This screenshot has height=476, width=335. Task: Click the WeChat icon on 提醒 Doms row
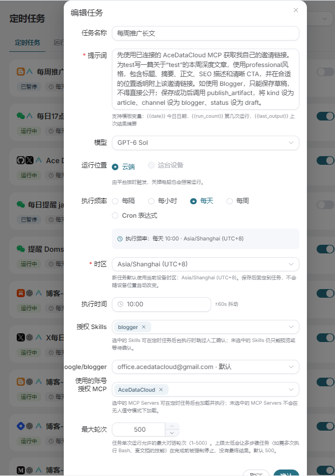click(21, 249)
